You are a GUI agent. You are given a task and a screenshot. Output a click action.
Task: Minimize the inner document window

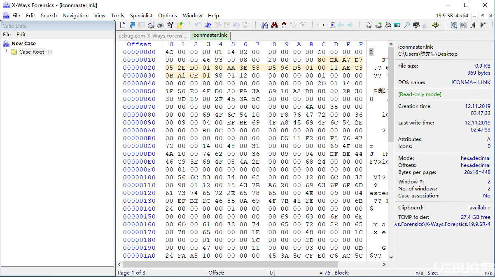[474, 15]
